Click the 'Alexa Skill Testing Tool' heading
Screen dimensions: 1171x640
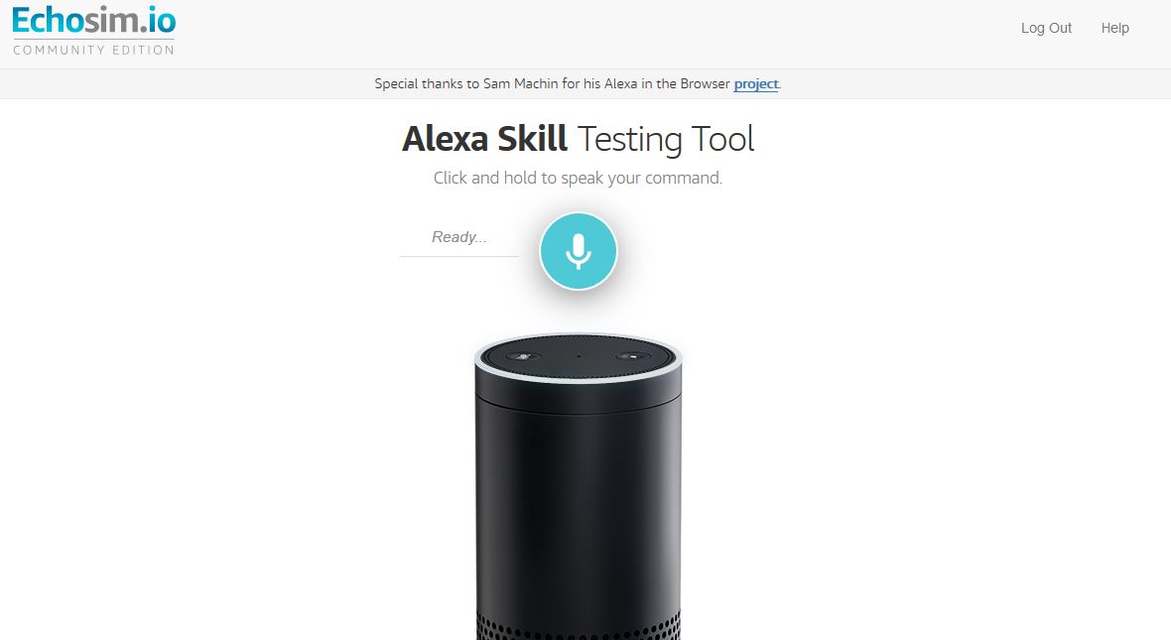click(x=578, y=139)
